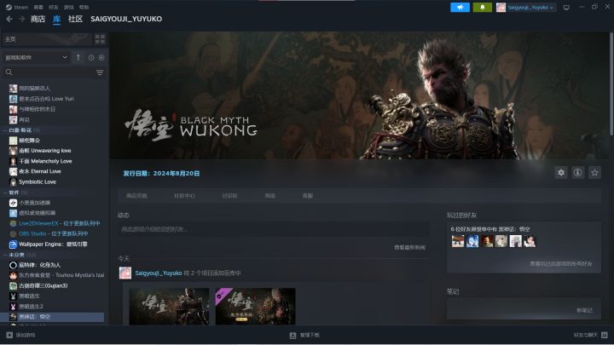Click the first friend avatar in wishlist row

[458, 241]
